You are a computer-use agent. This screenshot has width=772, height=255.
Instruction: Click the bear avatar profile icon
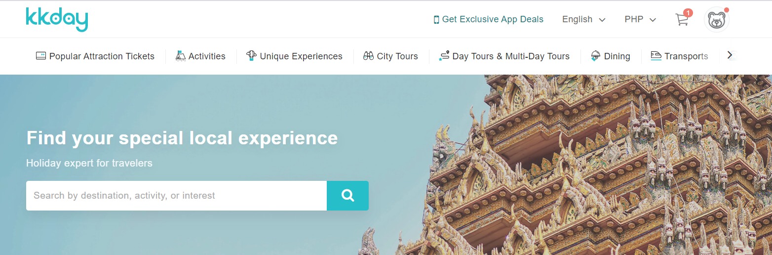(x=717, y=20)
